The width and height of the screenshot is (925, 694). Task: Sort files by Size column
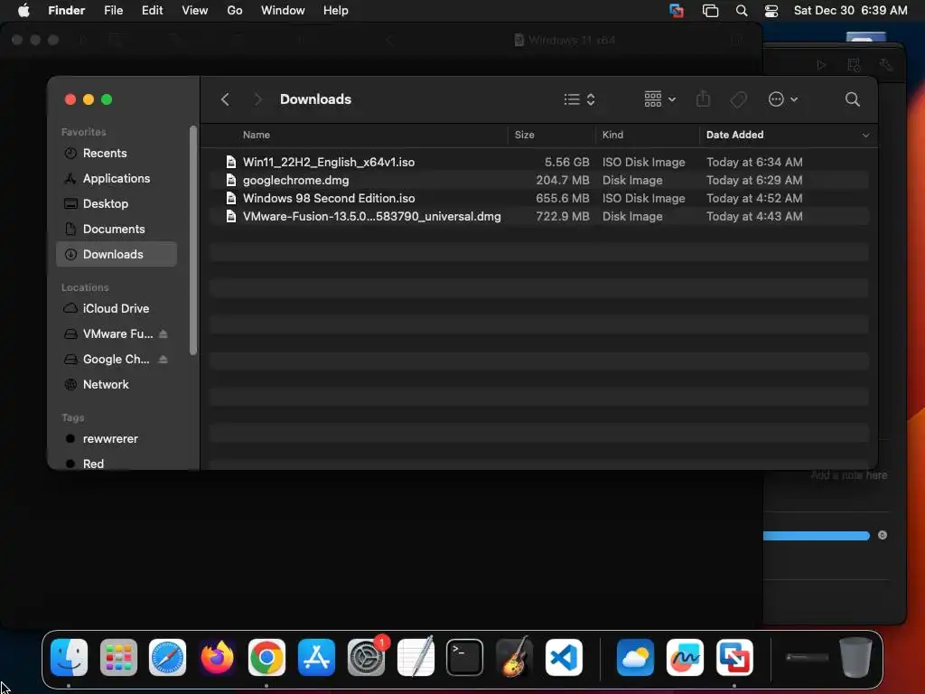click(x=524, y=135)
